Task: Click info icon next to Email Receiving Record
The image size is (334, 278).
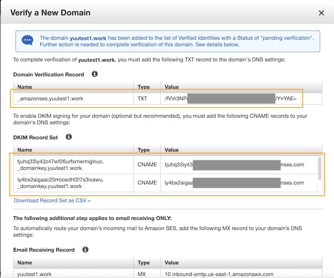Action: (85, 249)
